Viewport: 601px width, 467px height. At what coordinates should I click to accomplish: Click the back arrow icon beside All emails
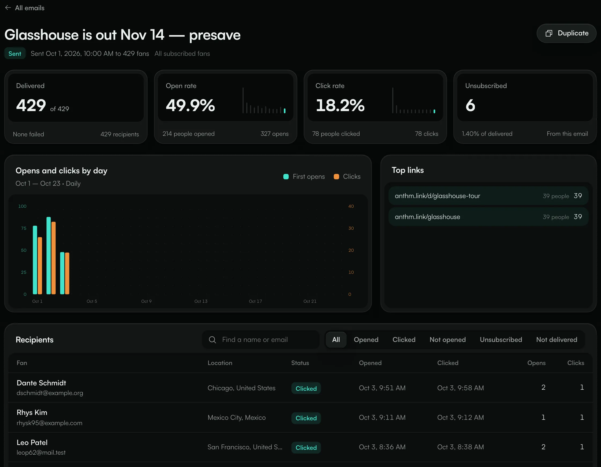point(8,8)
